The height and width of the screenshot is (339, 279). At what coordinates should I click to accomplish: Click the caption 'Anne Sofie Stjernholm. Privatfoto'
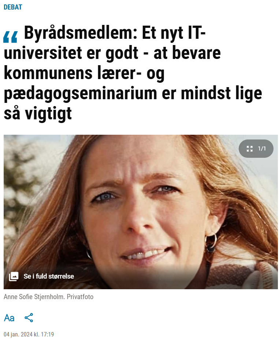click(x=48, y=297)
